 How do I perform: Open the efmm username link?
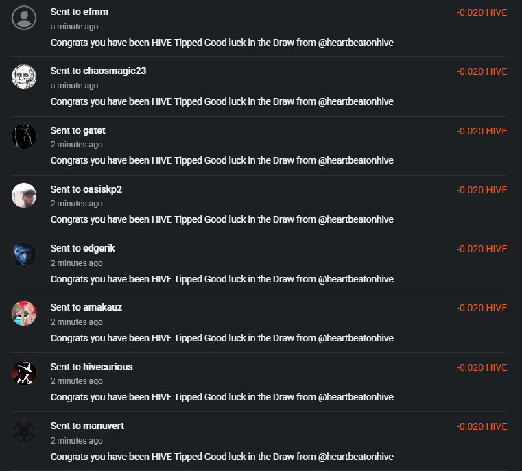click(x=95, y=12)
